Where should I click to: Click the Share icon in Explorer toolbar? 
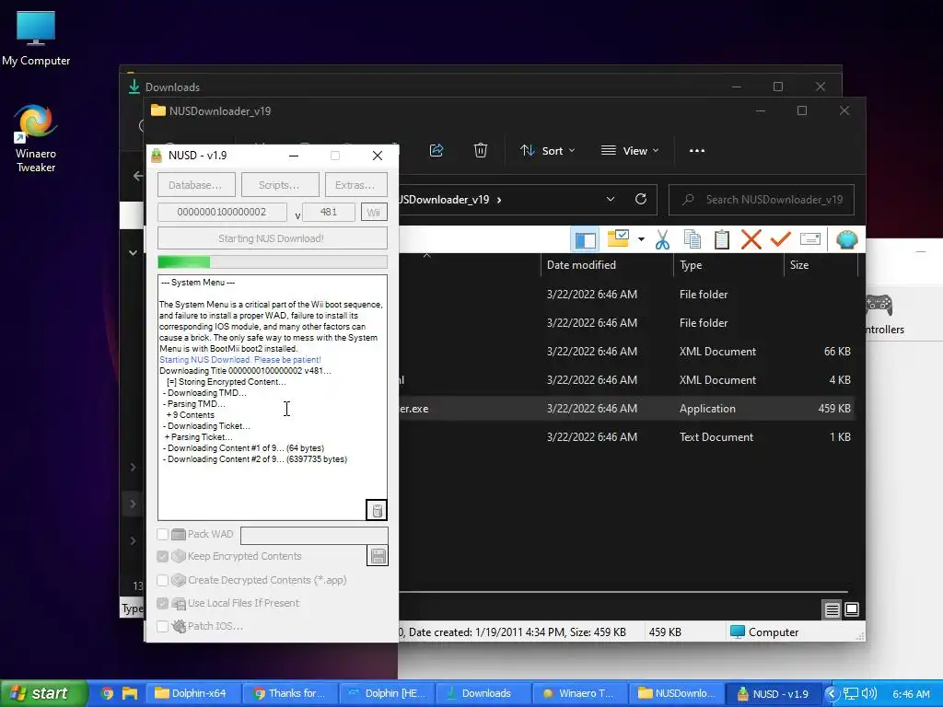[x=437, y=150]
